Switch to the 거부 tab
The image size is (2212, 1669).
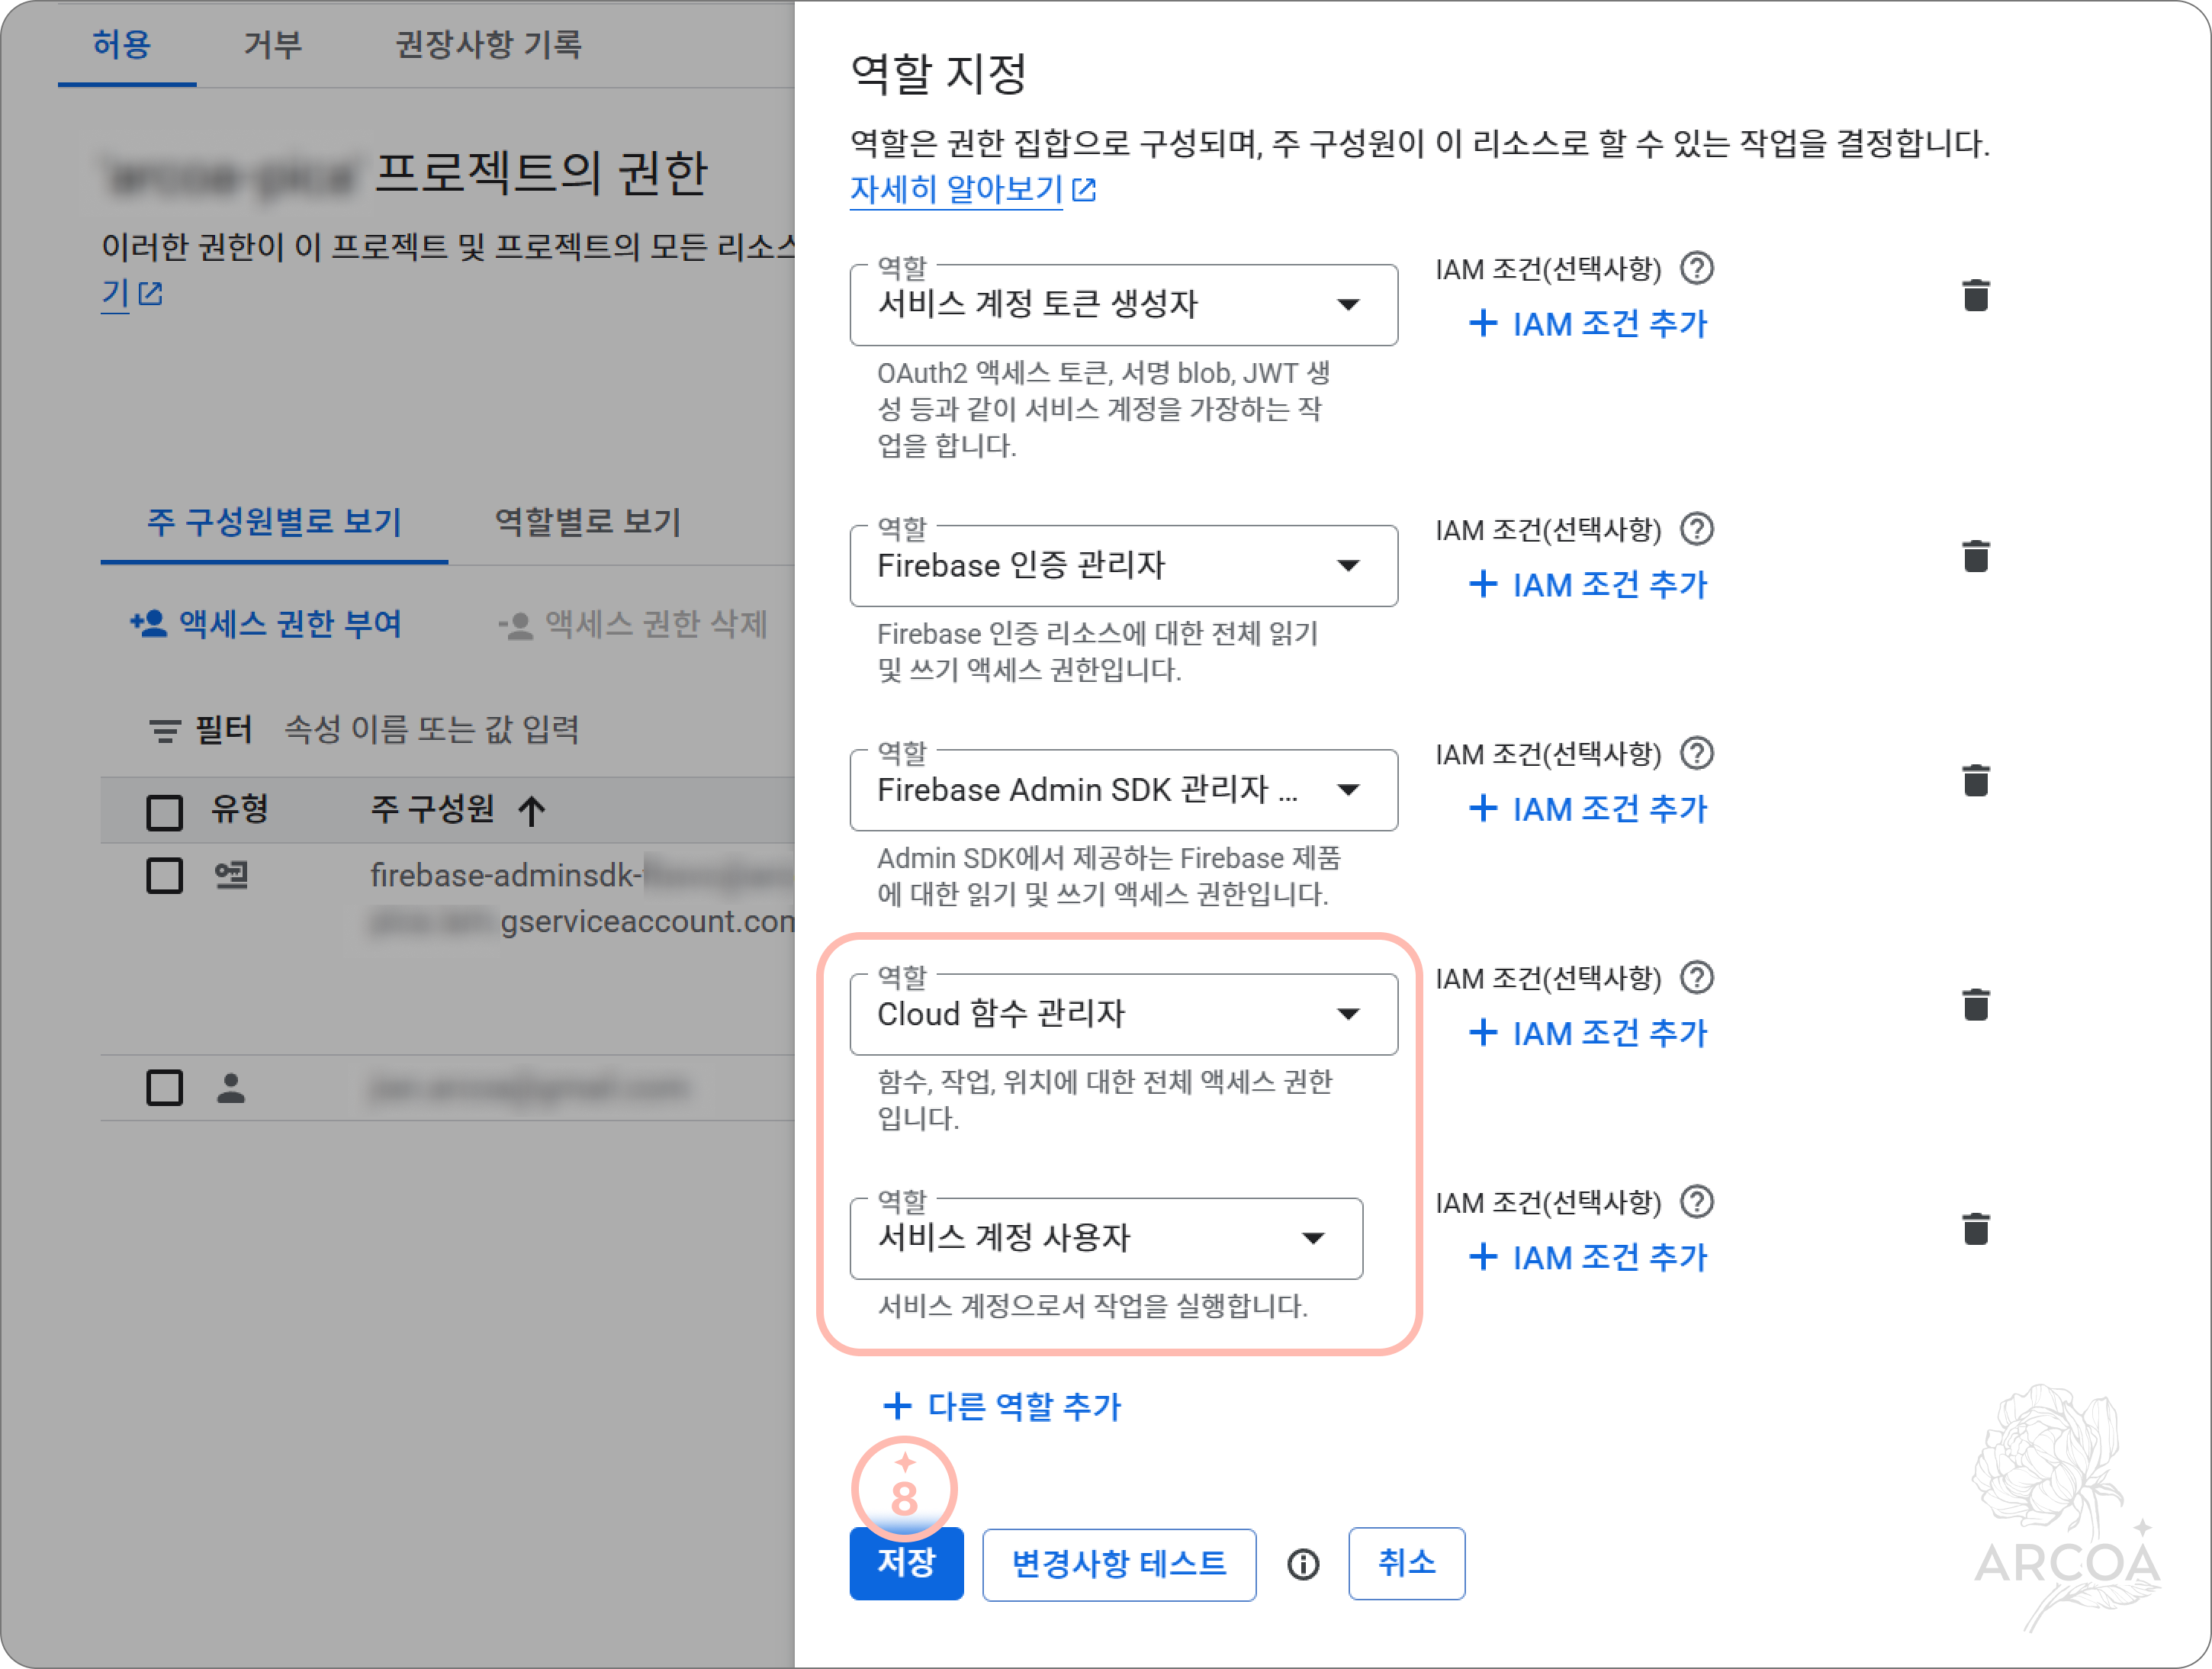click(272, 45)
